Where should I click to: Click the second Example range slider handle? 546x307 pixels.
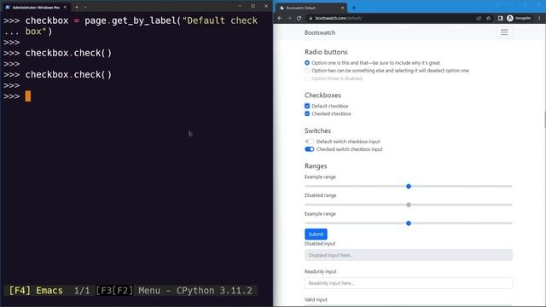(409, 223)
